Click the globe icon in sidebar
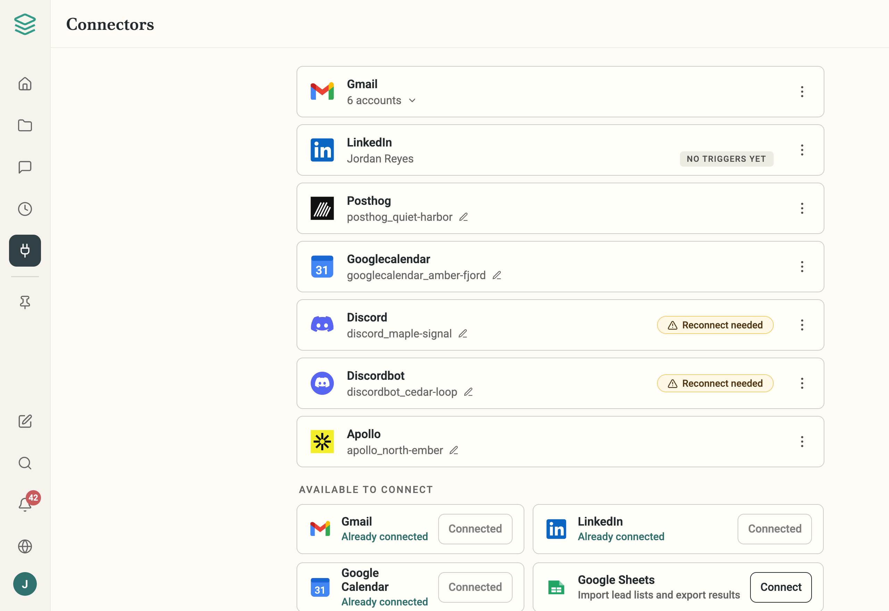The image size is (889, 611). coord(25,547)
